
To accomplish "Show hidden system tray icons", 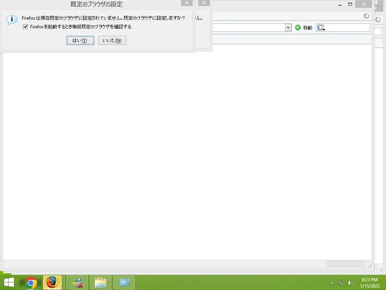I will [x=332, y=283].
